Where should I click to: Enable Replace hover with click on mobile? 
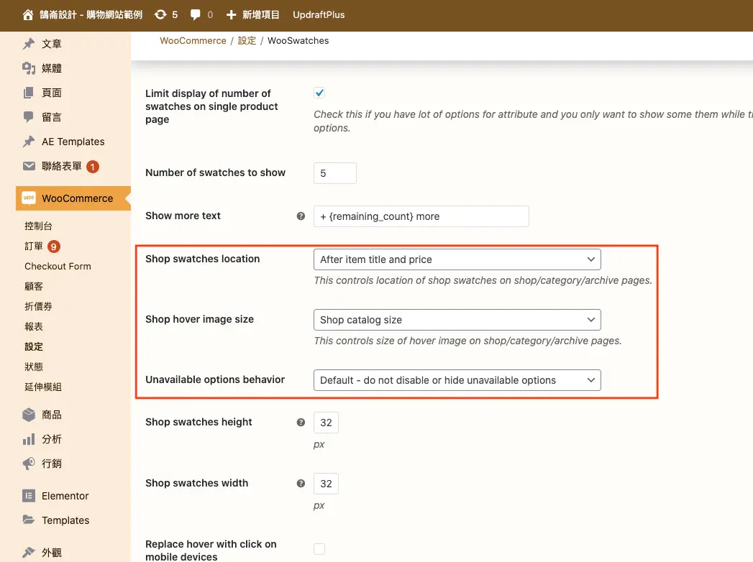click(319, 548)
